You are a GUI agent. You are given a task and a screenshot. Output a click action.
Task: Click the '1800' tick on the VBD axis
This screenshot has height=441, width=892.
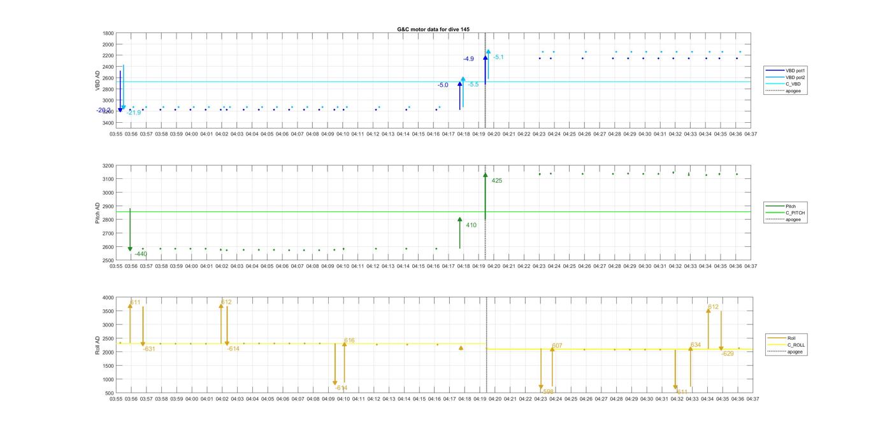tap(108, 33)
